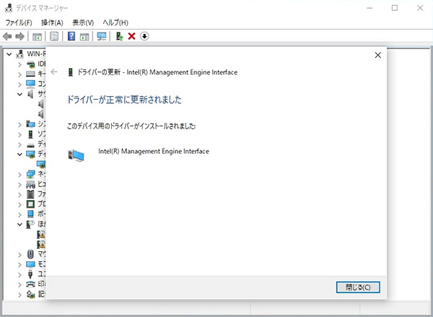Select the ports category icon (ポー)

pyautogui.click(x=30, y=214)
